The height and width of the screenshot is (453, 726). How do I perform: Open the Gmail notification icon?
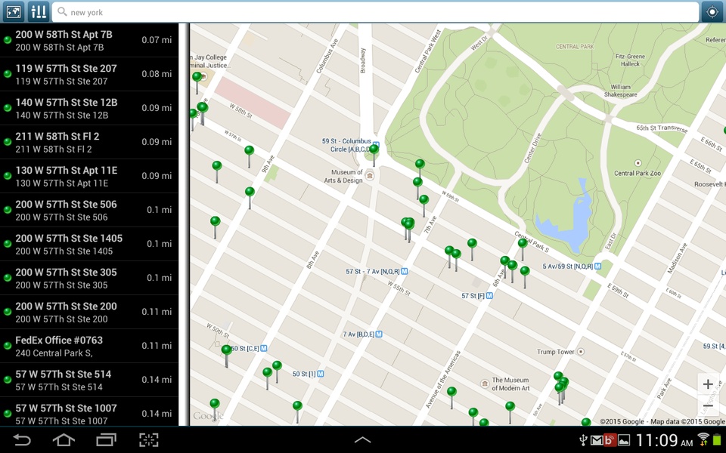pos(597,440)
